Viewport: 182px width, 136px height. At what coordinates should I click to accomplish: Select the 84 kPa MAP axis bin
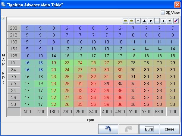(14, 70)
